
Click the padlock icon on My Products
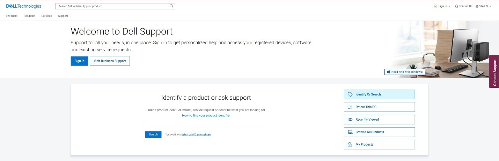(350, 145)
